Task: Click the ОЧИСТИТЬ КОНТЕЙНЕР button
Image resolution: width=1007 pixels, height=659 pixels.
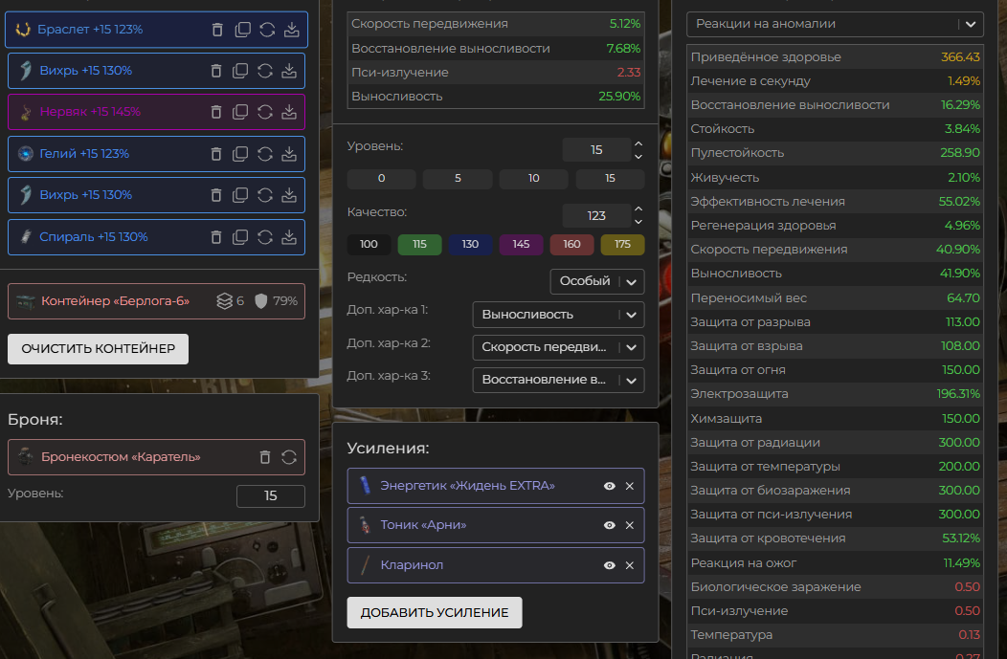Action: pyautogui.click(x=98, y=349)
